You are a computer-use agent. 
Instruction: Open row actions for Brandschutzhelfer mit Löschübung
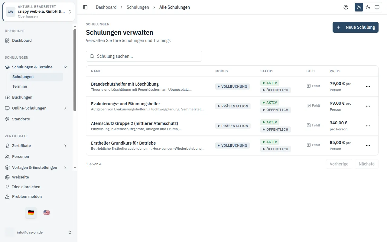[368, 87]
